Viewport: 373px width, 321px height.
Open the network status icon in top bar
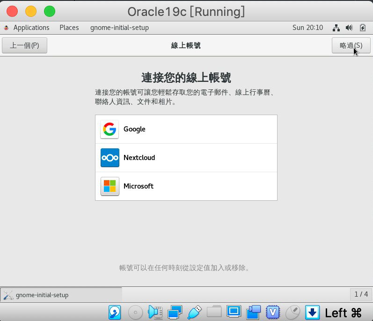tap(336, 28)
